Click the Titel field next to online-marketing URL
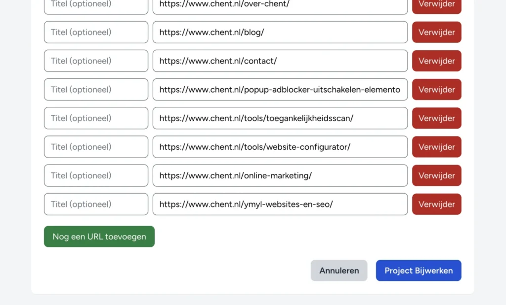The height and width of the screenshot is (305, 506). [x=95, y=175]
